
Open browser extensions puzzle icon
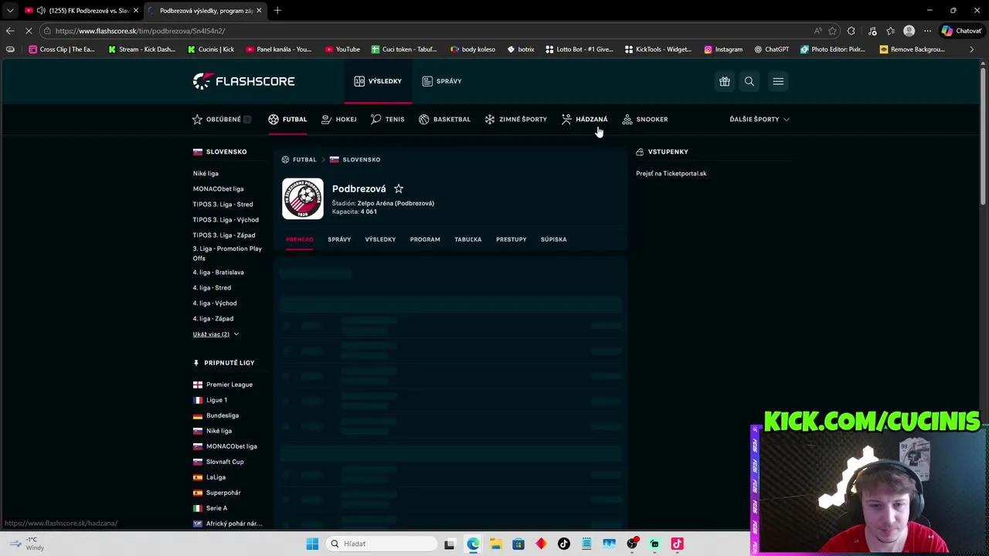[x=851, y=31]
